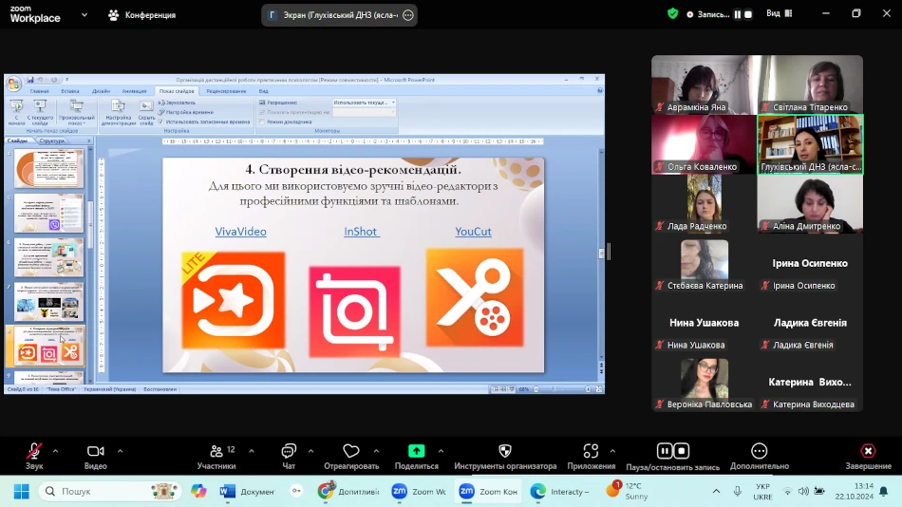This screenshot has height=507, width=902.
Task: Select Глухівський ДНЗ active speaker tile
Action: (810, 144)
